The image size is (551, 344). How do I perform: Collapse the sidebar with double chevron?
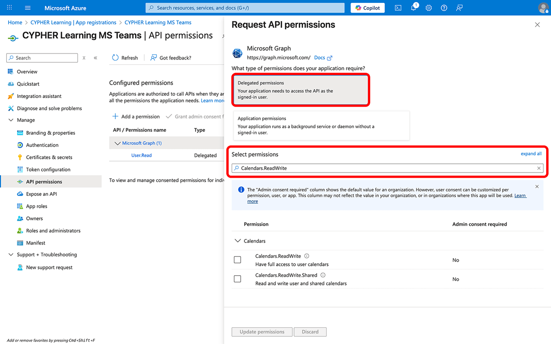tap(96, 58)
